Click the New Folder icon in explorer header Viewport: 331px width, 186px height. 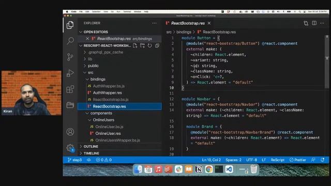(143, 45)
